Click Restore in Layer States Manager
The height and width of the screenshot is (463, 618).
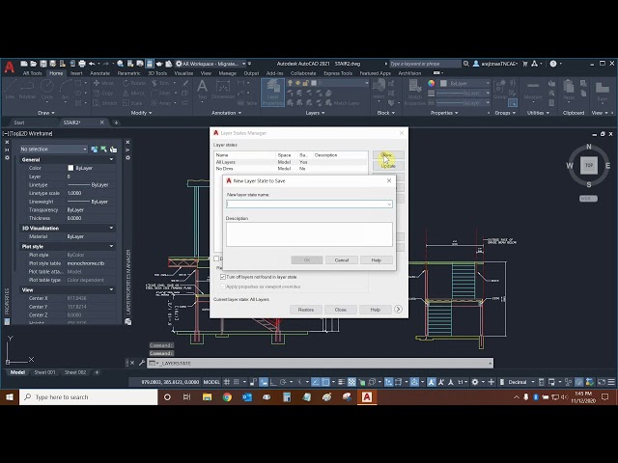pyautogui.click(x=306, y=310)
